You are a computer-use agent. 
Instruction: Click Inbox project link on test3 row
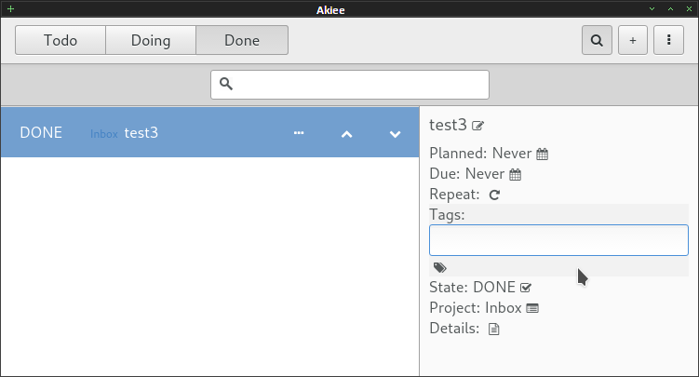pos(104,134)
